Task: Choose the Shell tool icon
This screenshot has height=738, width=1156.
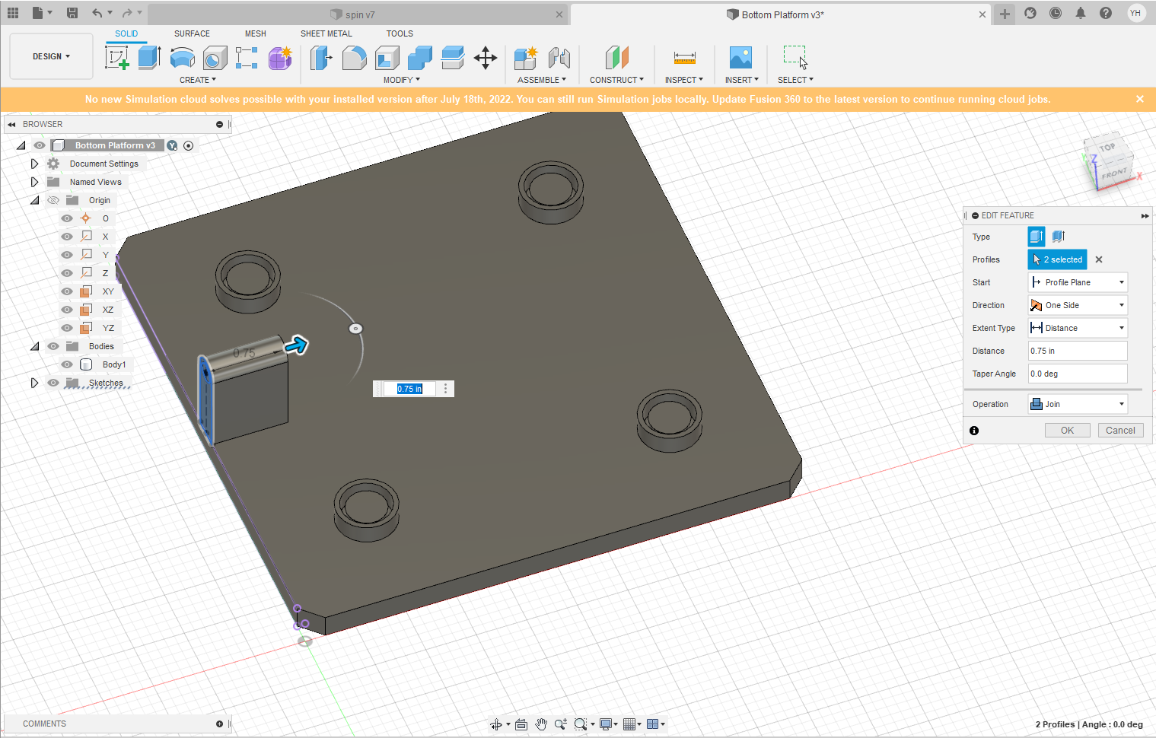Action: coord(387,58)
